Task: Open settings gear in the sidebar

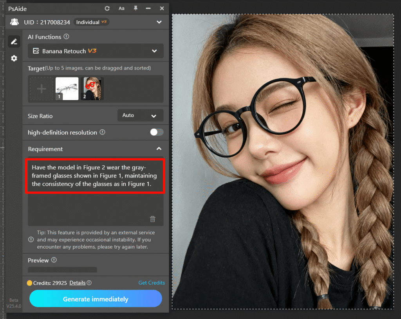Action: [14, 58]
